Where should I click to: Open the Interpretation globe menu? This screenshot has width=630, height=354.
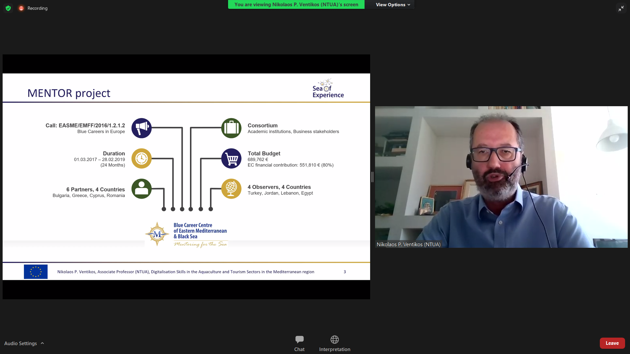(335, 343)
